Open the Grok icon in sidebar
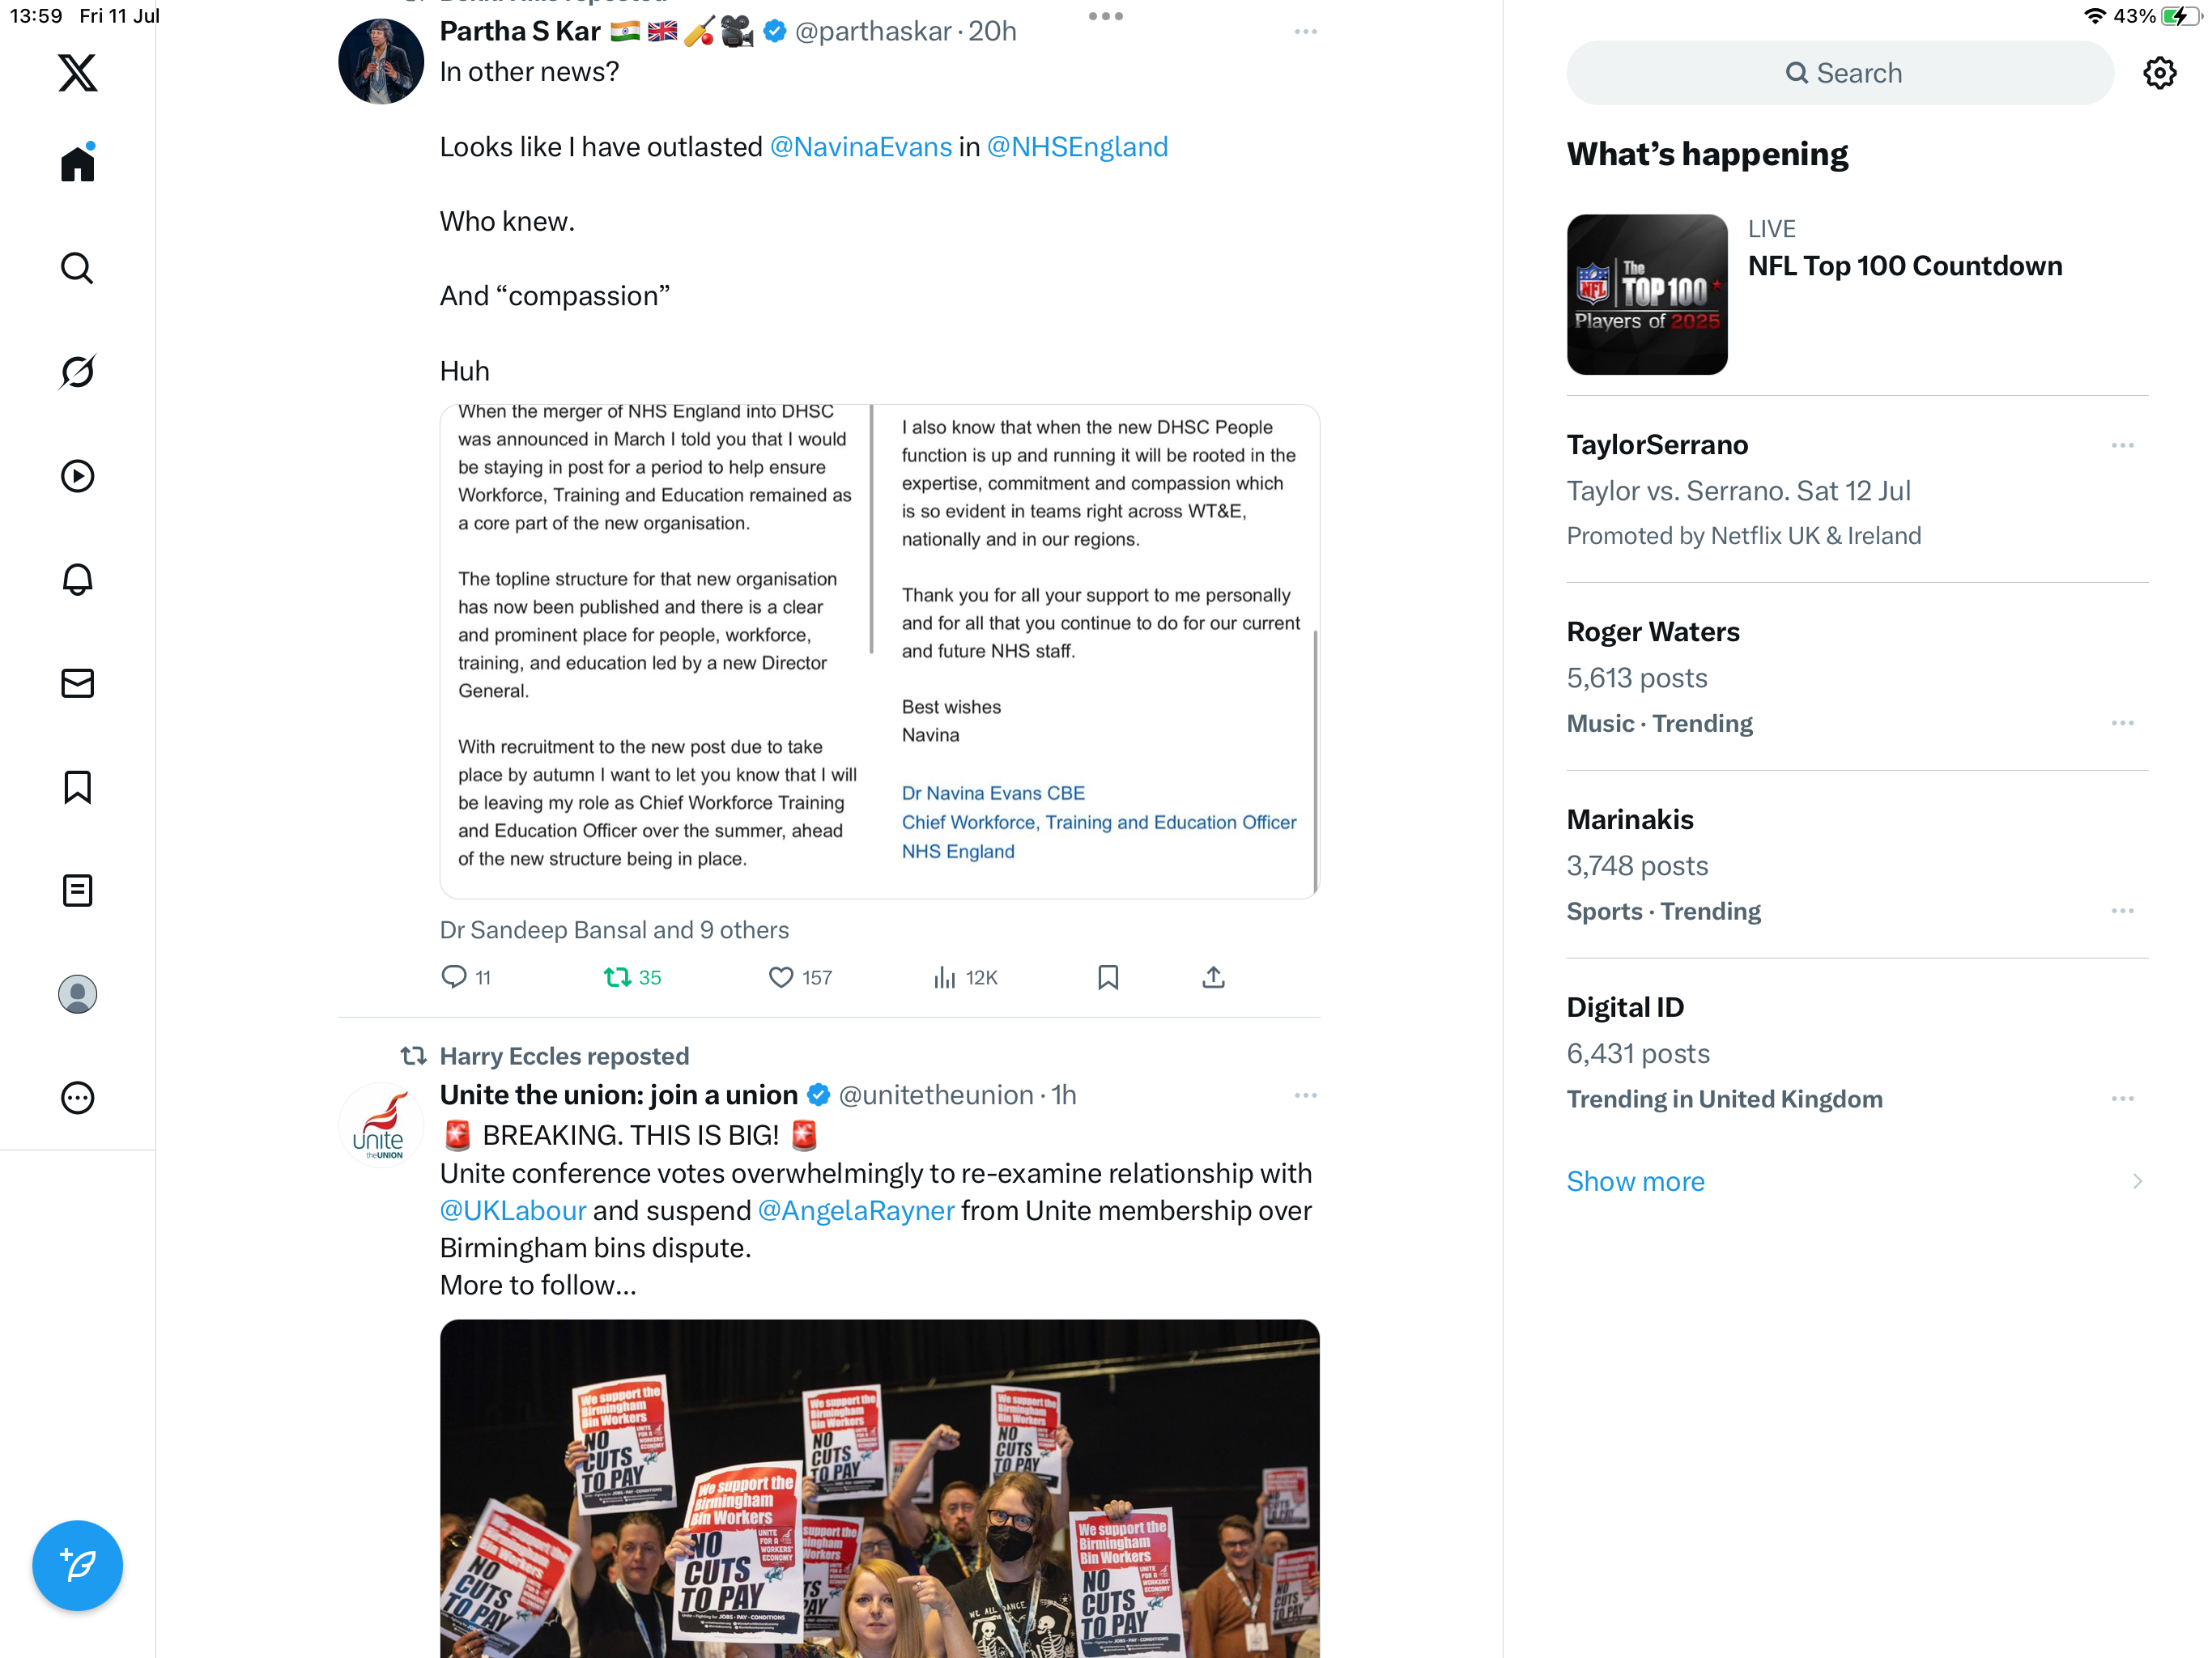Image resolution: width=2212 pixels, height=1658 pixels. pyautogui.click(x=77, y=372)
